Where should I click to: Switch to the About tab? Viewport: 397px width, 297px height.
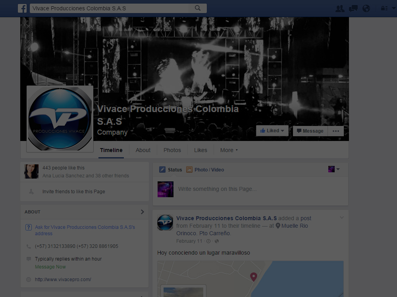pyautogui.click(x=143, y=150)
